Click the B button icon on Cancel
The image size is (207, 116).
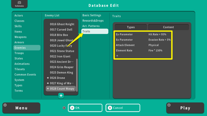[110, 108]
